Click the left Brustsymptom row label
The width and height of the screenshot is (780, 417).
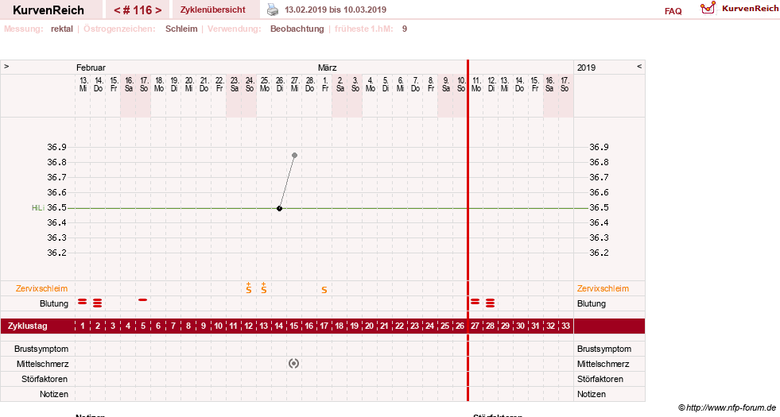coord(41,349)
